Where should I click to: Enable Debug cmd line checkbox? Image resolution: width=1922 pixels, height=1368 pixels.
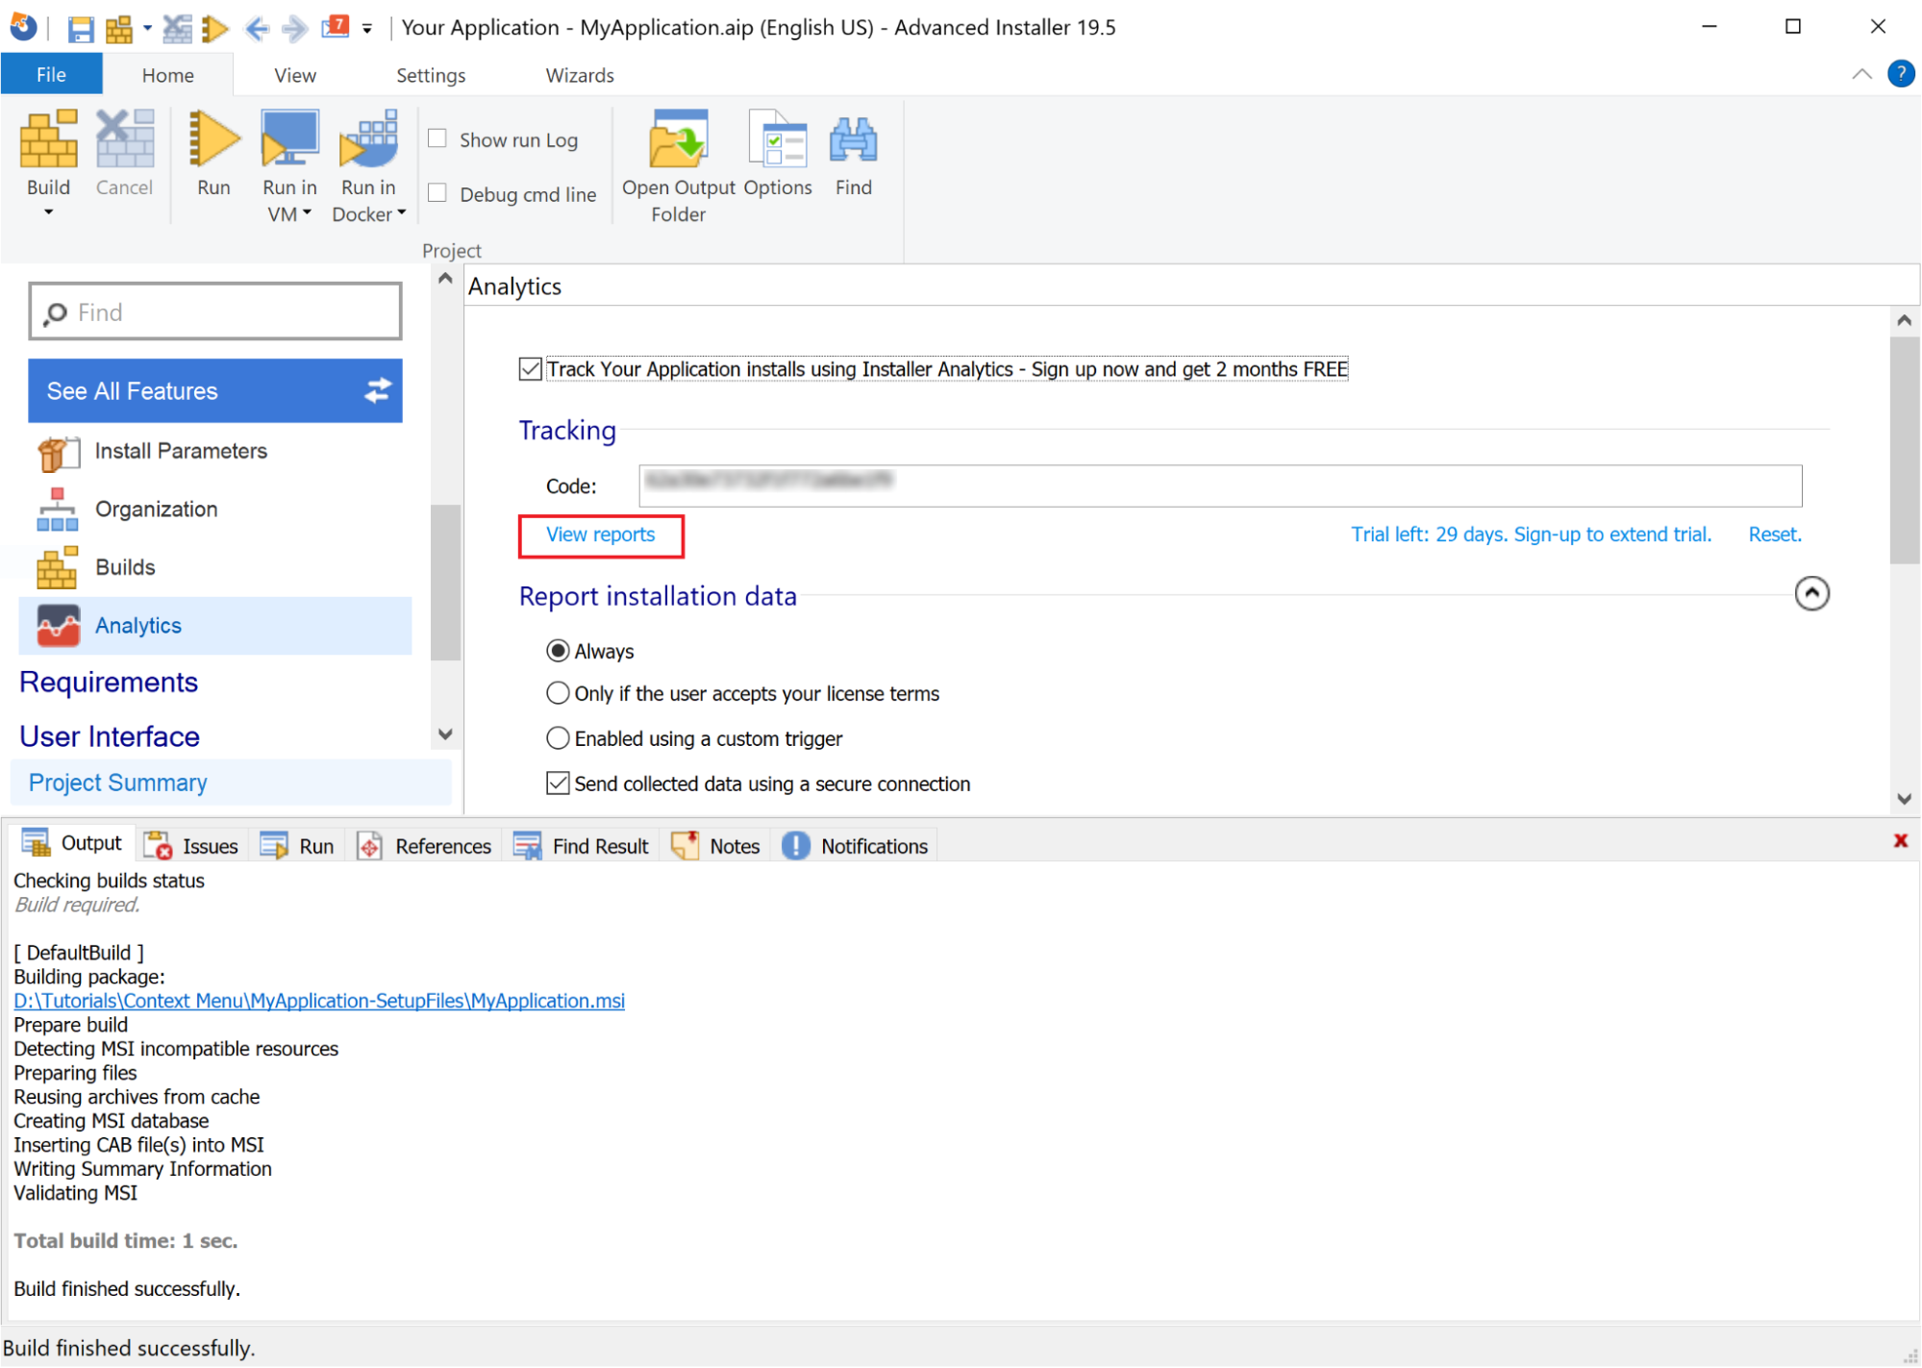click(x=437, y=192)
